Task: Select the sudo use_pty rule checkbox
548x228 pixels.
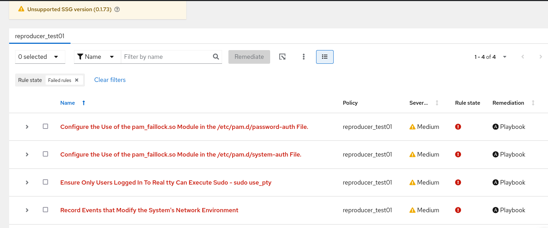Action: (x=45, y=182)
